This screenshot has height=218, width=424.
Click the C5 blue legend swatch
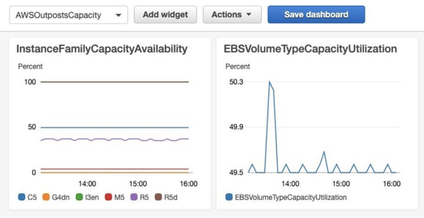22,197
